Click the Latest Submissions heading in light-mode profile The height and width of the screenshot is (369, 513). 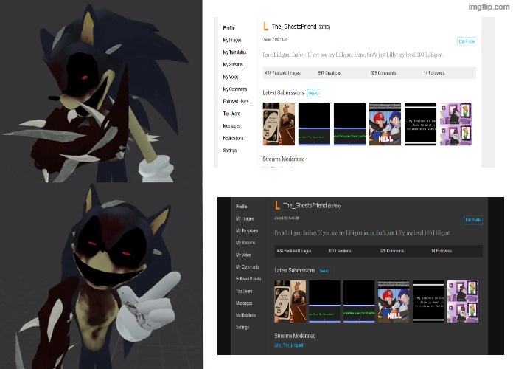pos(283,93)
